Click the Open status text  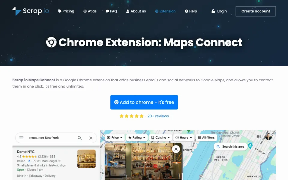point(20,170)
